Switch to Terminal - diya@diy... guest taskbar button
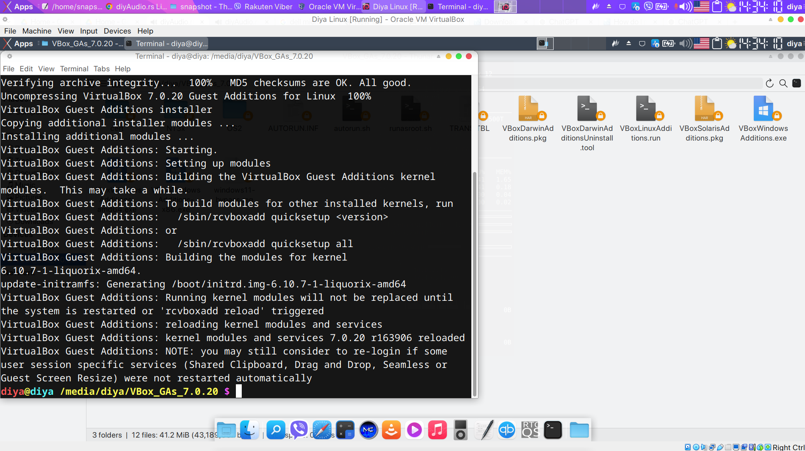The width and height of the screenshot is (805, 451). tap(167, 44)
